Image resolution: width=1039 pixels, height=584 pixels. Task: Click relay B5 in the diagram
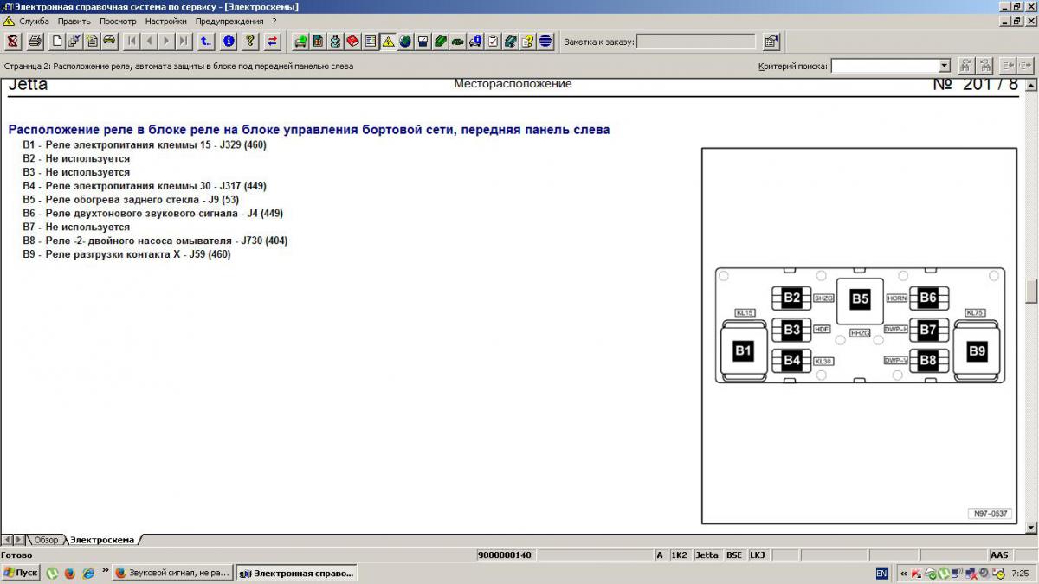tap(860, 299)
